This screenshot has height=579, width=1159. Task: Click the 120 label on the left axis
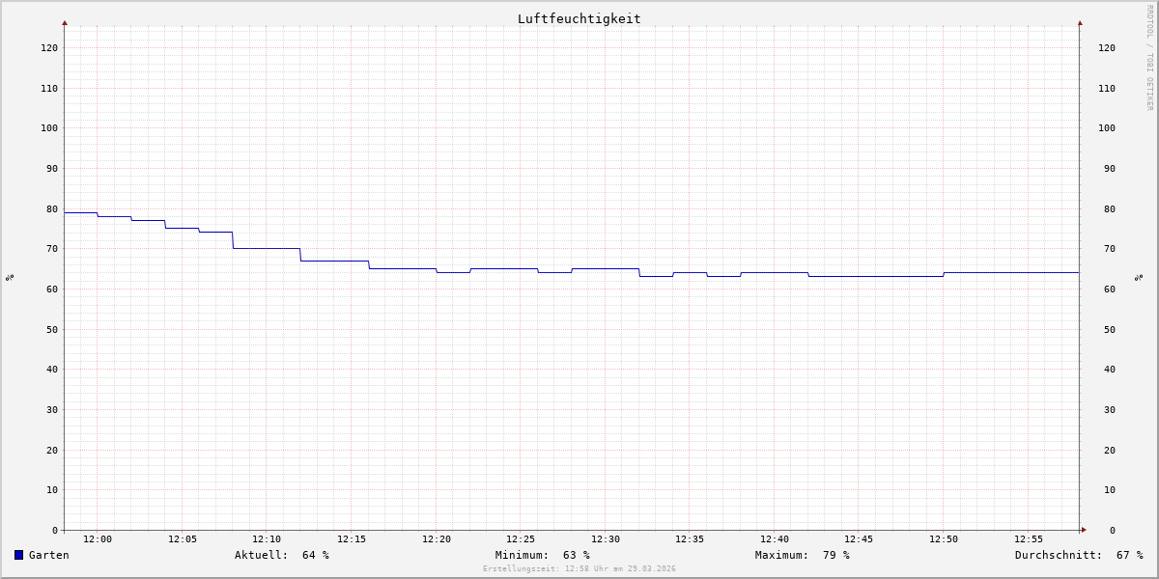(x=49, y=47)
